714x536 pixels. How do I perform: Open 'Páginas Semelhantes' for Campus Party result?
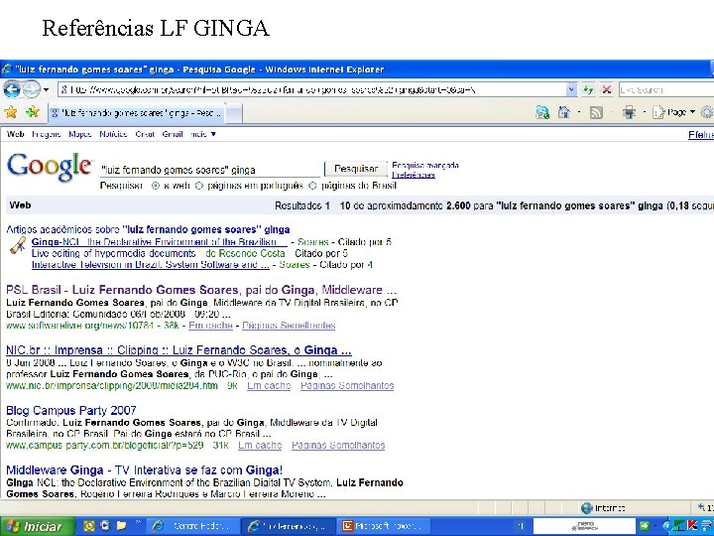(338, 445)
